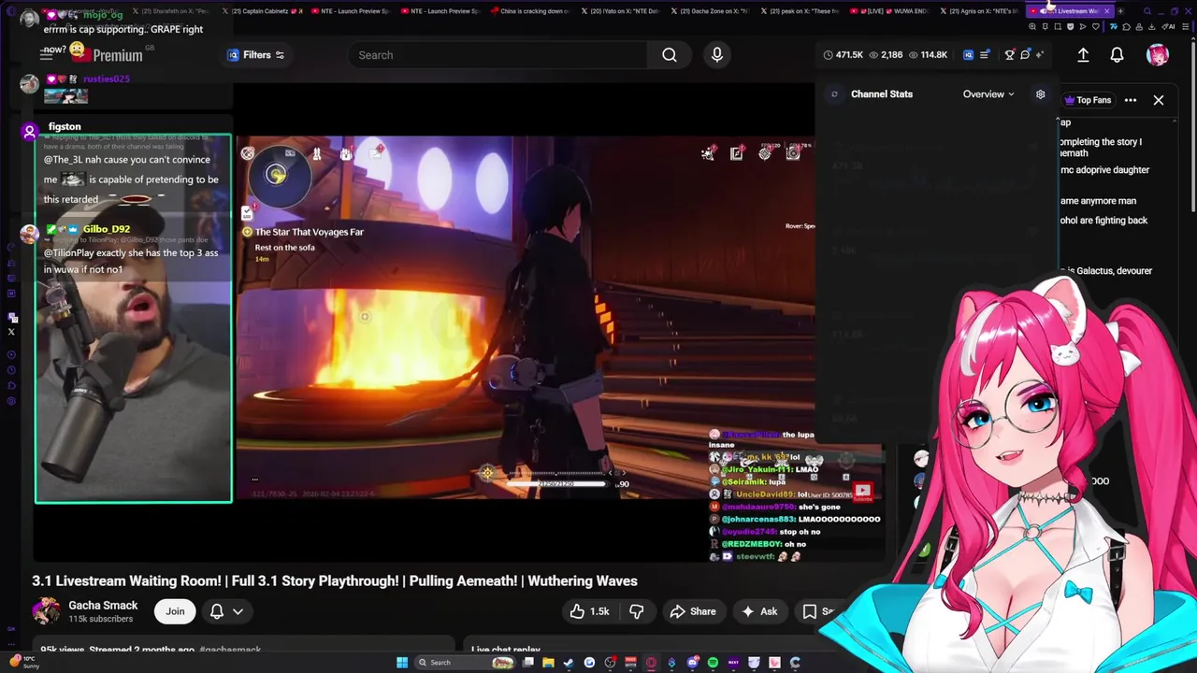The image size is (1197, 673).
Task: Toggle the channel notification bell
Action: [x=217, y=611]
